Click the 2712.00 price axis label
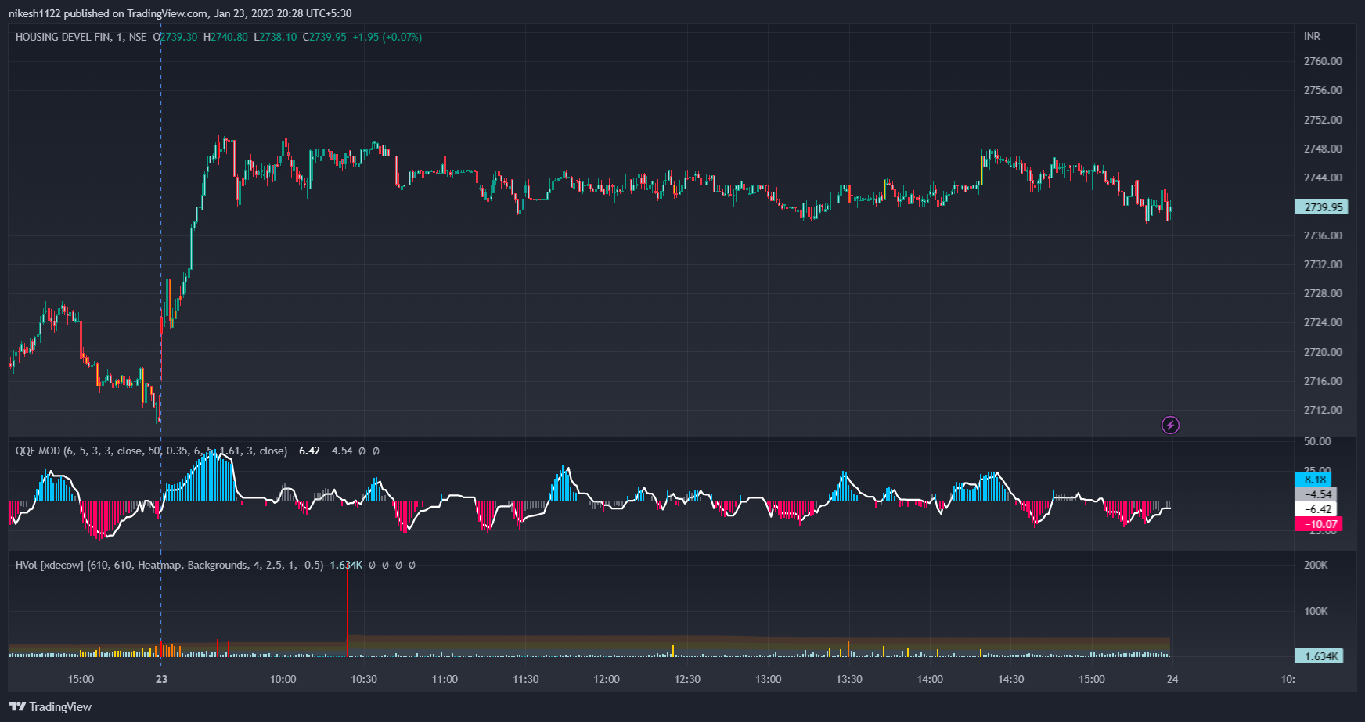This screenshot has height=722, width=1365. [1323, 410]
